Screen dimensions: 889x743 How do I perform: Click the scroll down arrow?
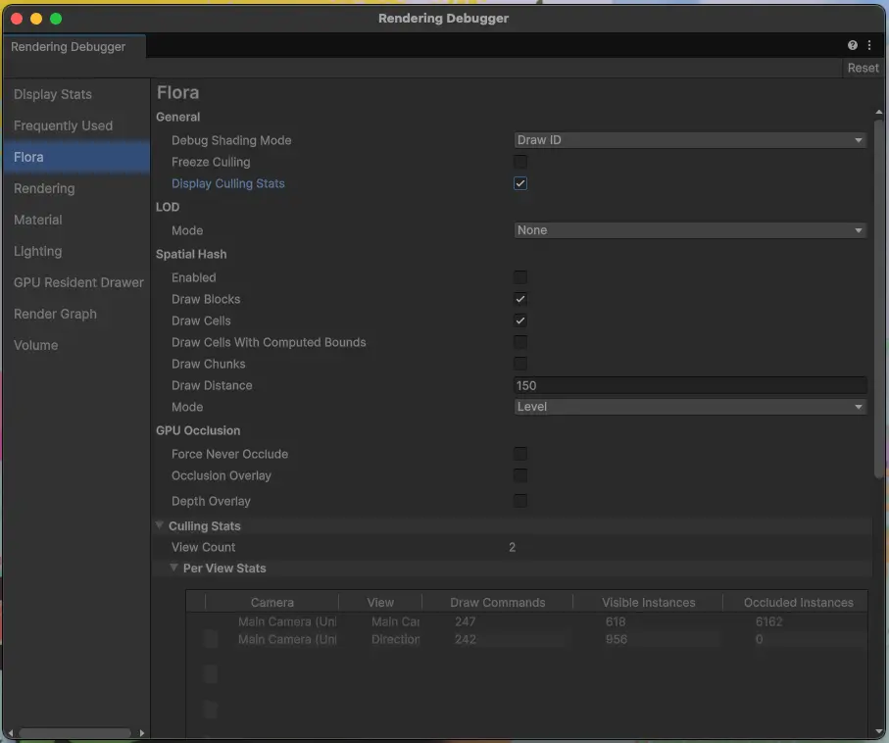pos(879,731)
